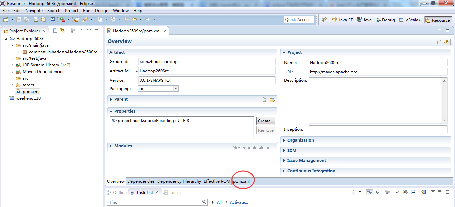
Task: Expand JRE System Library node
Action: pyautogui.click(x=13, y=65)
